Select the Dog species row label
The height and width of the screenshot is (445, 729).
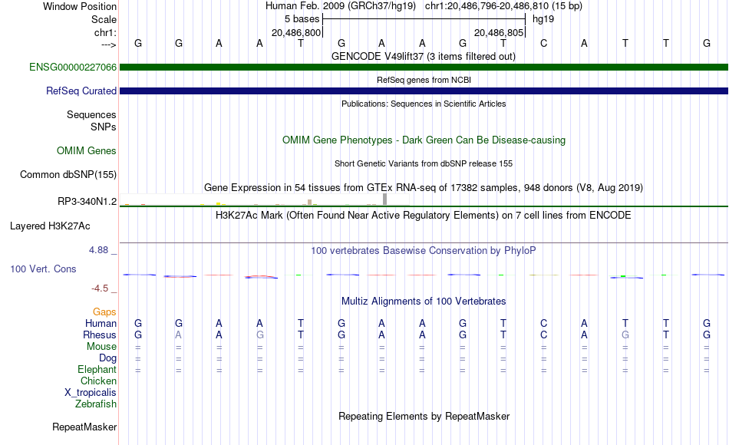[107, 358]
